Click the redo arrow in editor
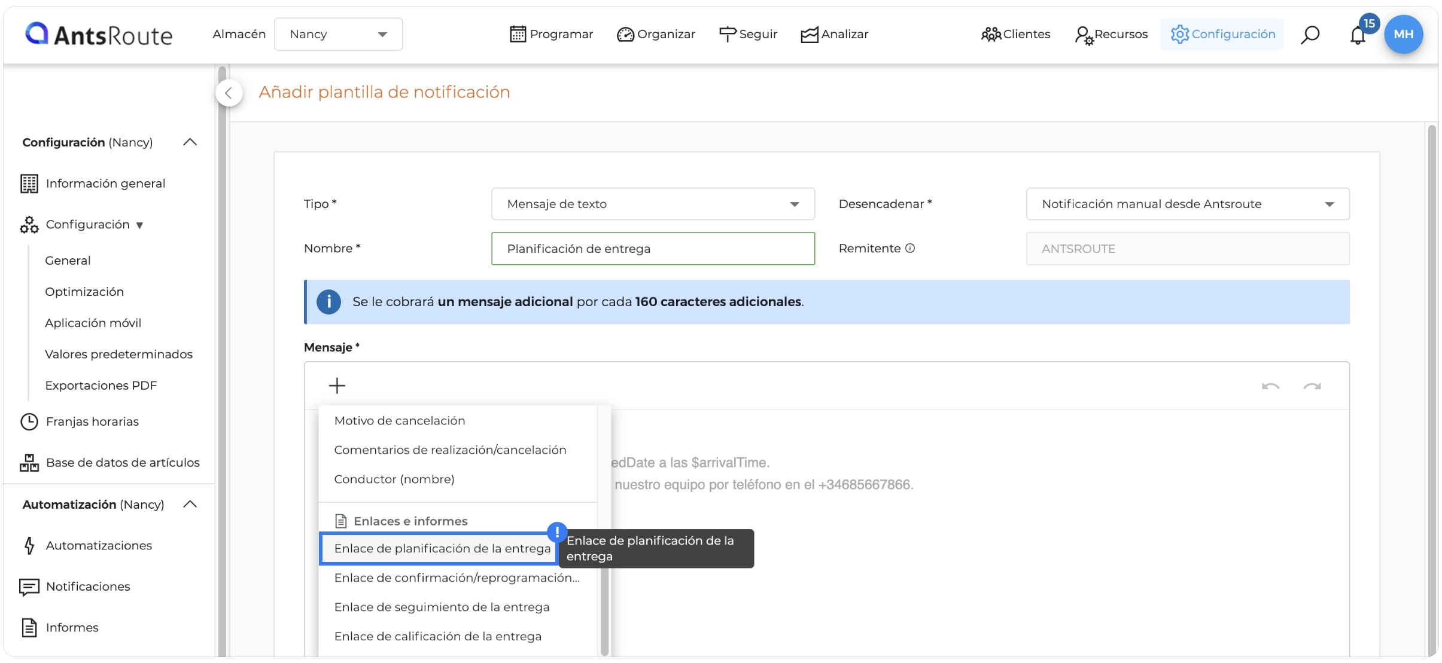Viewport: 1442px width, 663px height. click(x=1312, y=386)
